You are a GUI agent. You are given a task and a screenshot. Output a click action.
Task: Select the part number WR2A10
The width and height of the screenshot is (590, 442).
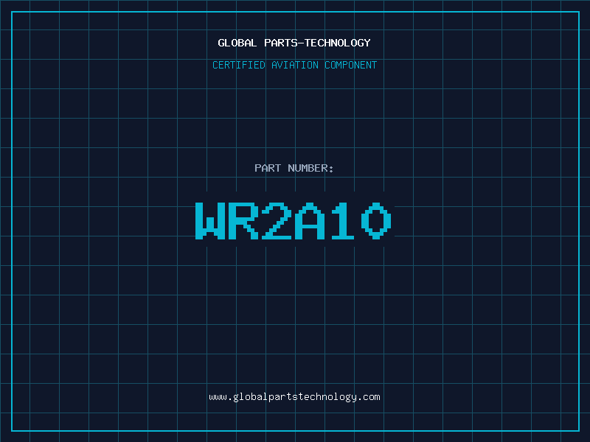[x=294, y=220]
